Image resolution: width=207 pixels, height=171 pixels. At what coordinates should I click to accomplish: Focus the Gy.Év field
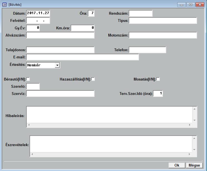(33, 28)
